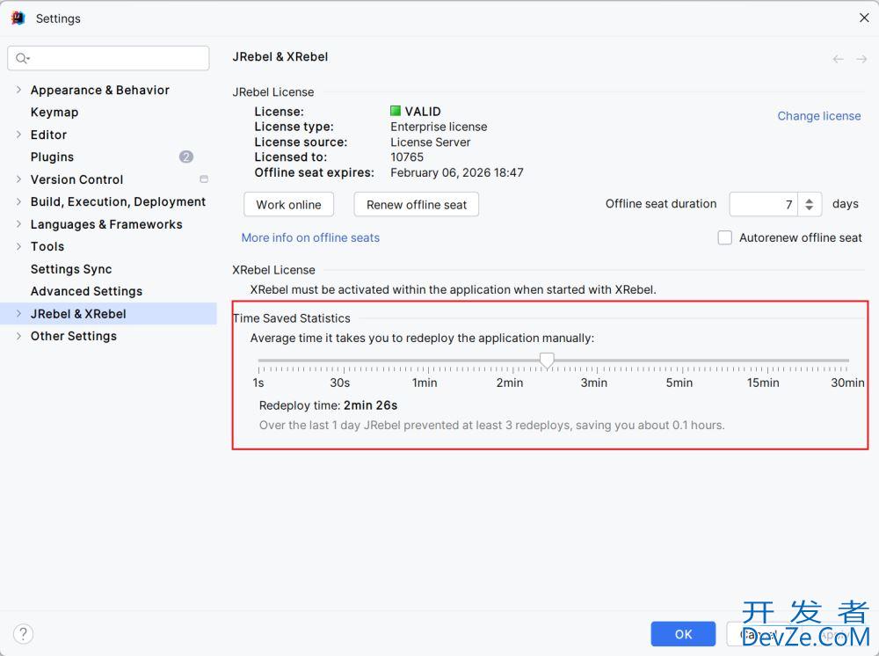Expand the Editor node
This screenshot has height=656, width=879.
[x=18, y=135]
